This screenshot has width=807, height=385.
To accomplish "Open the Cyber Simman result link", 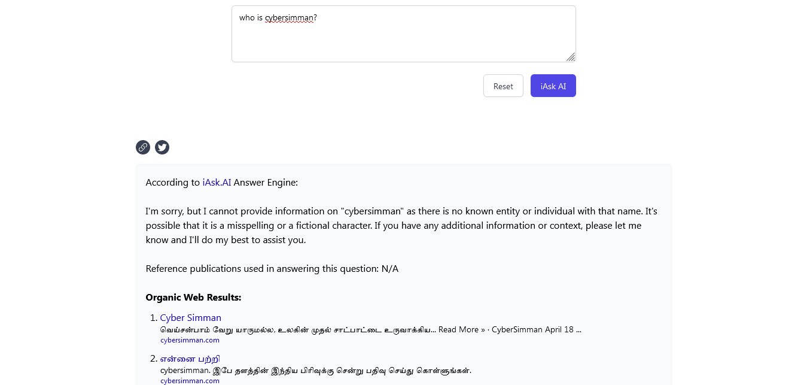I will (x=191, y=318).
